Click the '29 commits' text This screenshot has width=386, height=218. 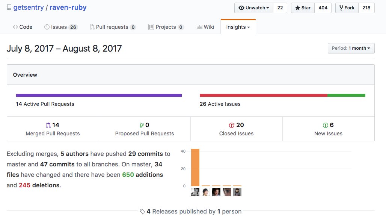(145, 154)
